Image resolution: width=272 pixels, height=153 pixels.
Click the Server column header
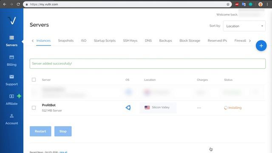(x=46, y=80)
